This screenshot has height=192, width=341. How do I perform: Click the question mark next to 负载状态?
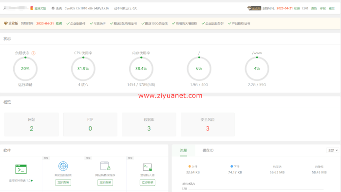click(33, 53)
